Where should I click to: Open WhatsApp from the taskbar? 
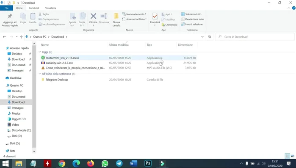(105, 163)
